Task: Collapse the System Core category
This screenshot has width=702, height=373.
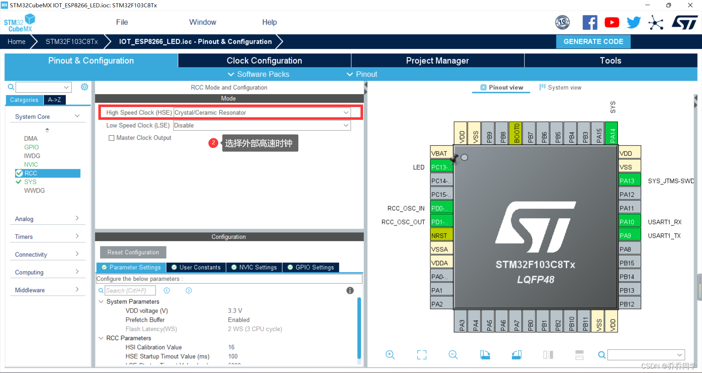Action: (x=47, y=116)
